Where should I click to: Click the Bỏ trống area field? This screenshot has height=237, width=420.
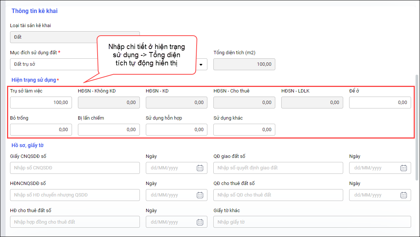[41, 130]
